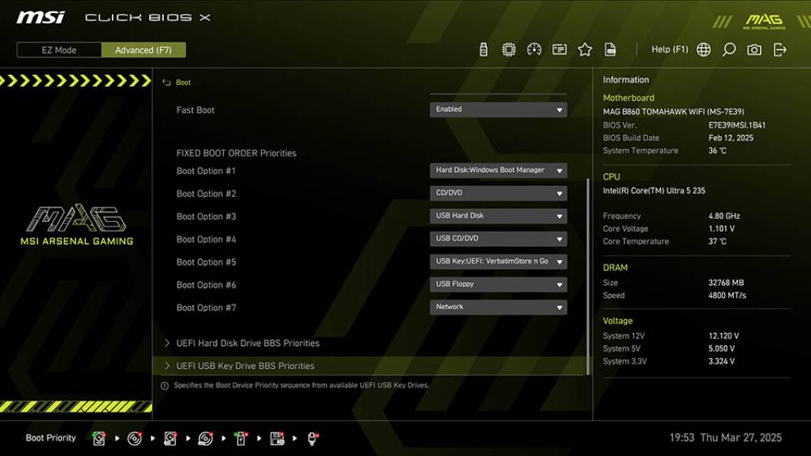Click the clock 19:53 Thu Mar 27, 2025
The width and height of the screenshot is (811, 456).
(726, 438)
